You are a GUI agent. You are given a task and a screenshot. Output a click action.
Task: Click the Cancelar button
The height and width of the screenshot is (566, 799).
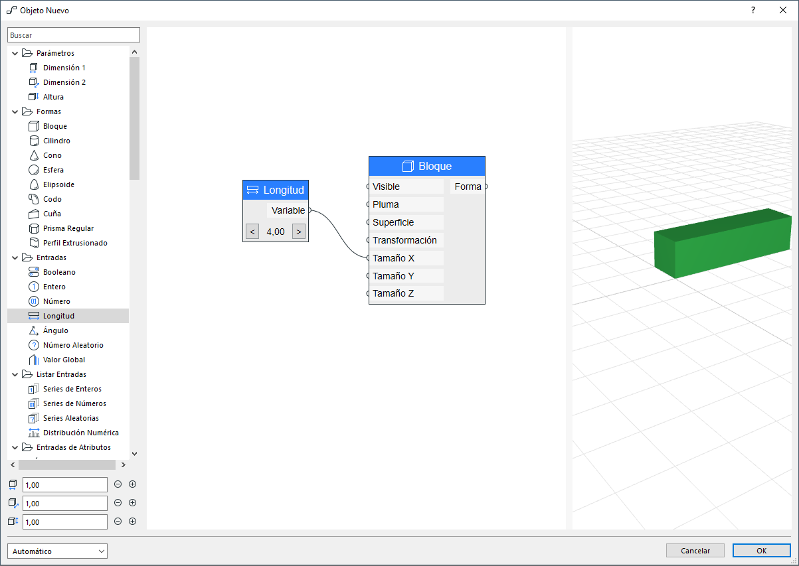pyautogui.click(x=695, y=551)
